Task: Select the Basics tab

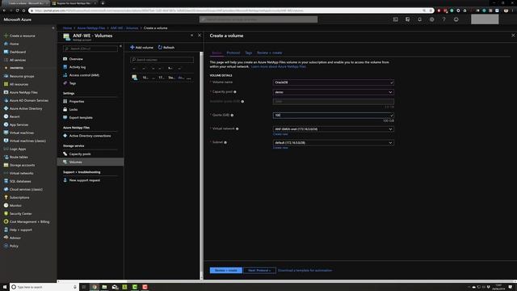Action: click(216, 53)
